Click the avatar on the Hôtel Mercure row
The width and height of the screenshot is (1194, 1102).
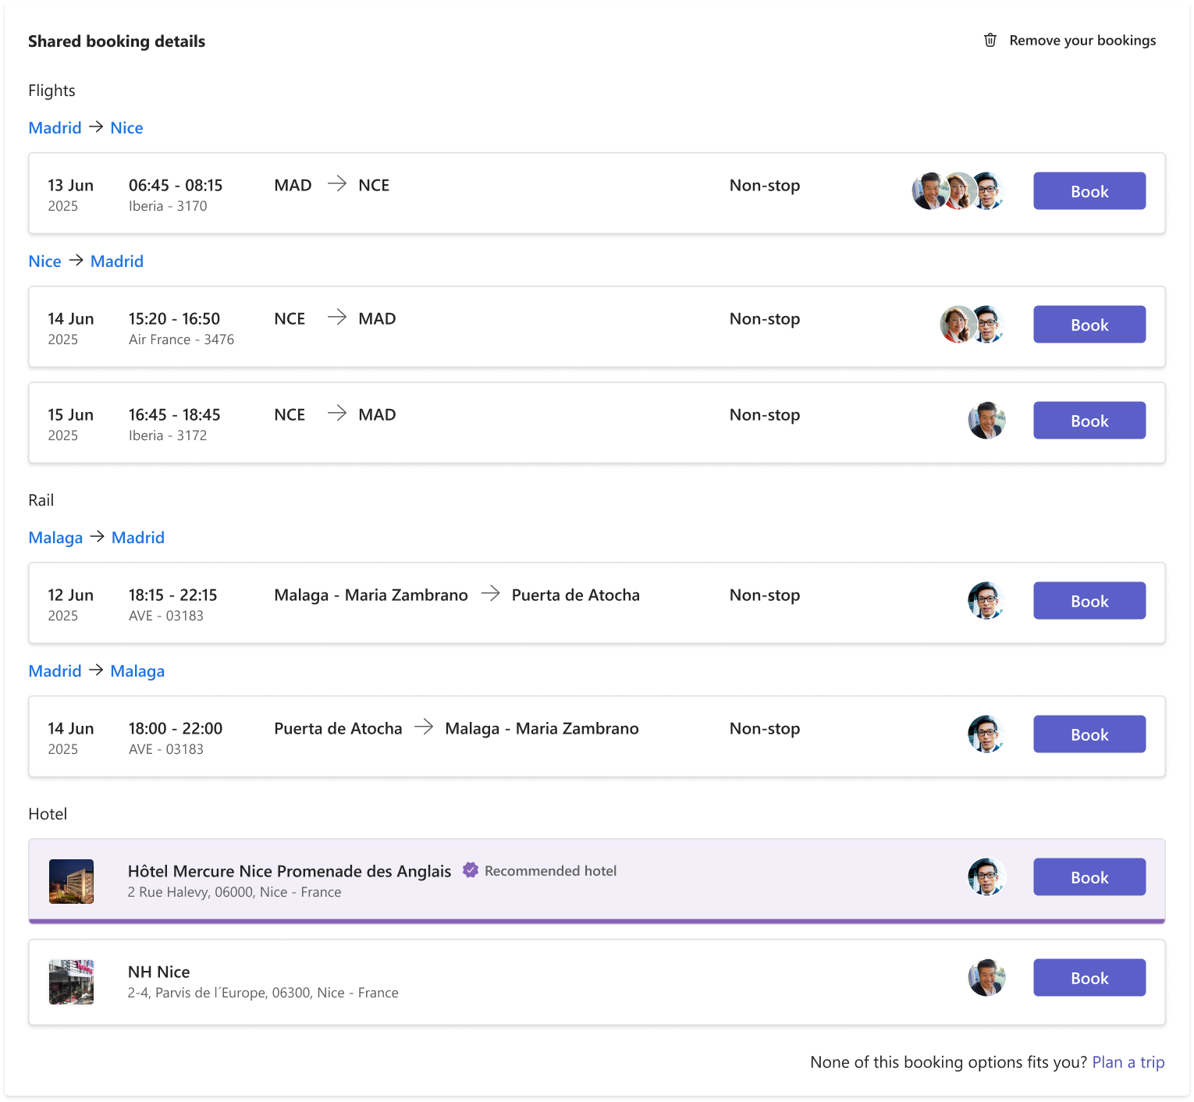click(986, 877)
